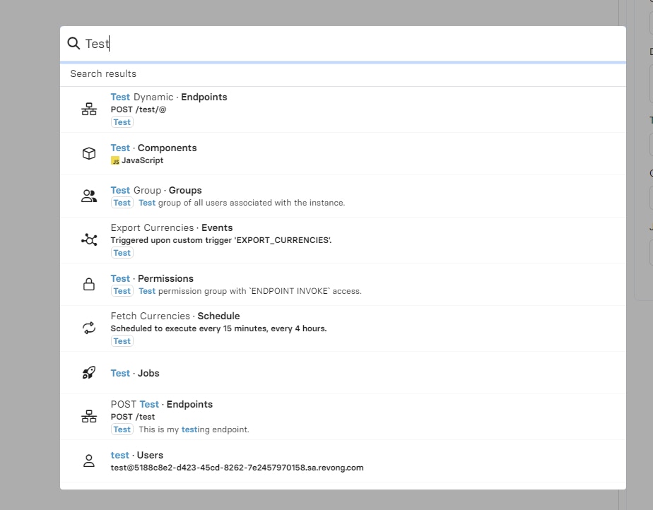This screenshot has width=653, height=510.
Task: Click the padlock icon for Test Permissions
Action: pos(89,285)
